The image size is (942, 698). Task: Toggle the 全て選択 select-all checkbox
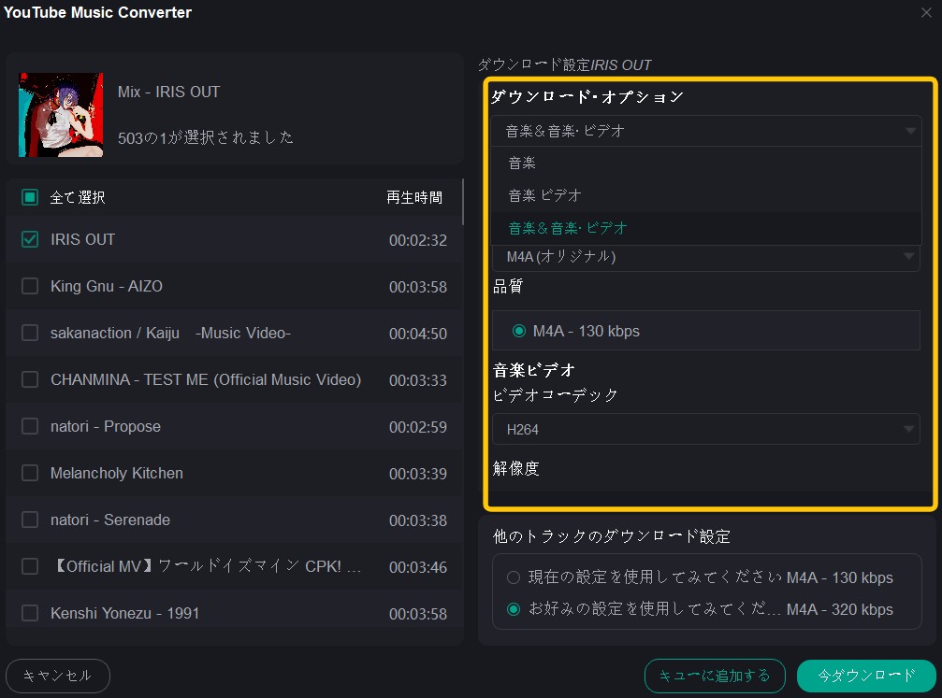(29, 197)
